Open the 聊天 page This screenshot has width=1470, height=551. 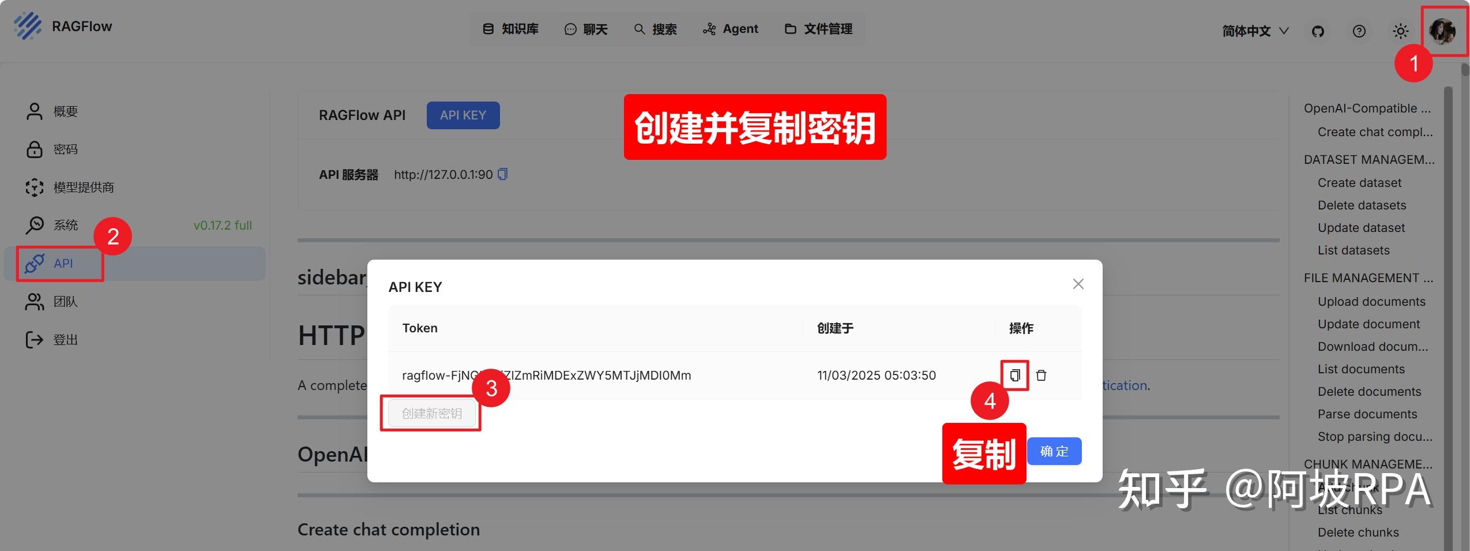point(586,29)
